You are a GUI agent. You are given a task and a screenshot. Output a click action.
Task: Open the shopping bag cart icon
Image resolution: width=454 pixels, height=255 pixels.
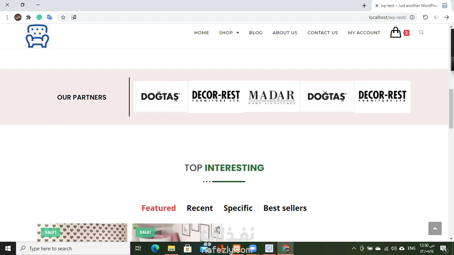[x=396, y=33]
